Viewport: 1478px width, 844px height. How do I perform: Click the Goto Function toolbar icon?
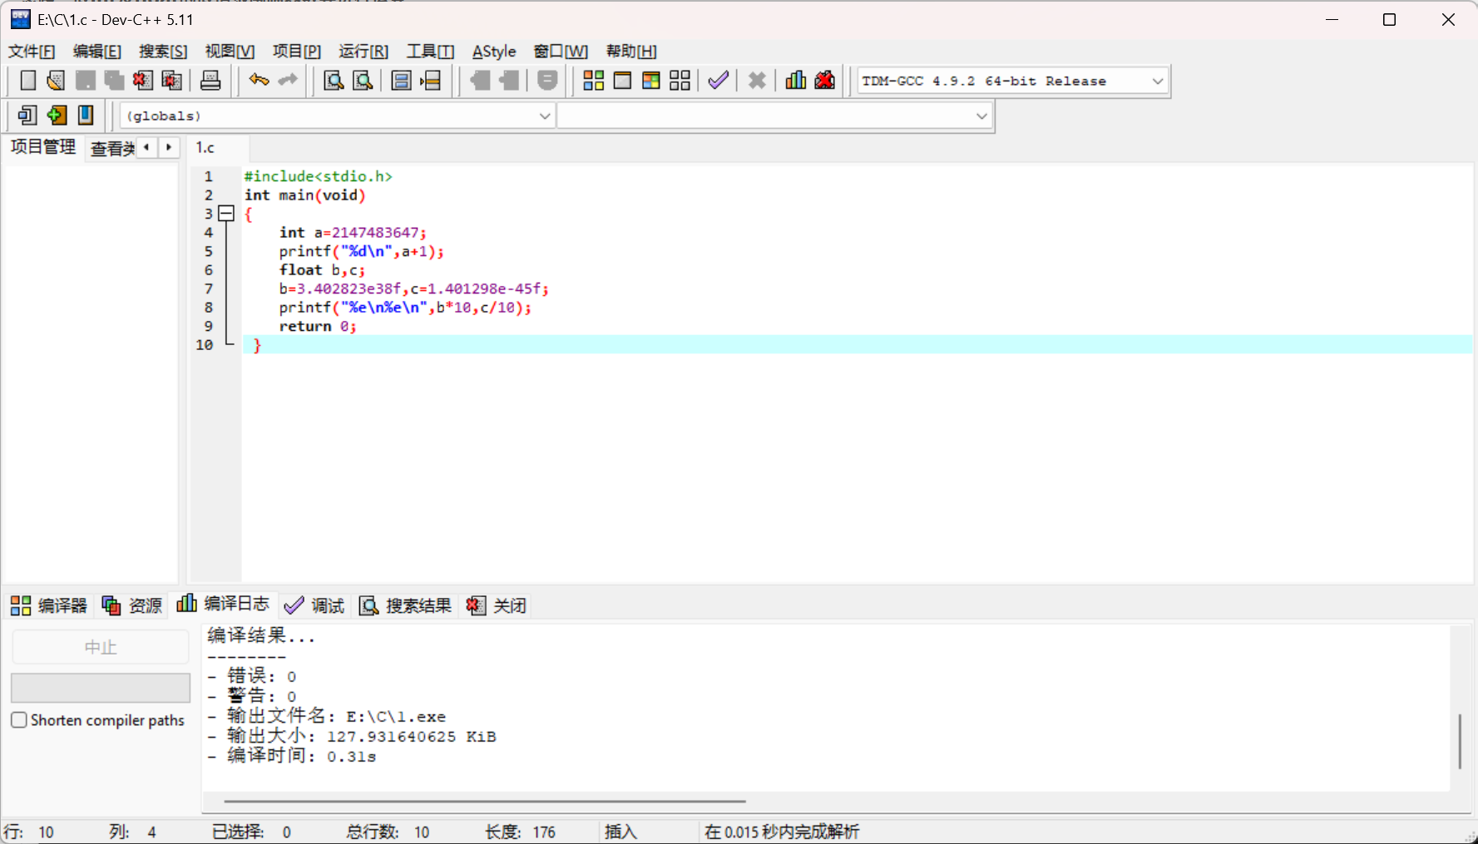point(401,81)
